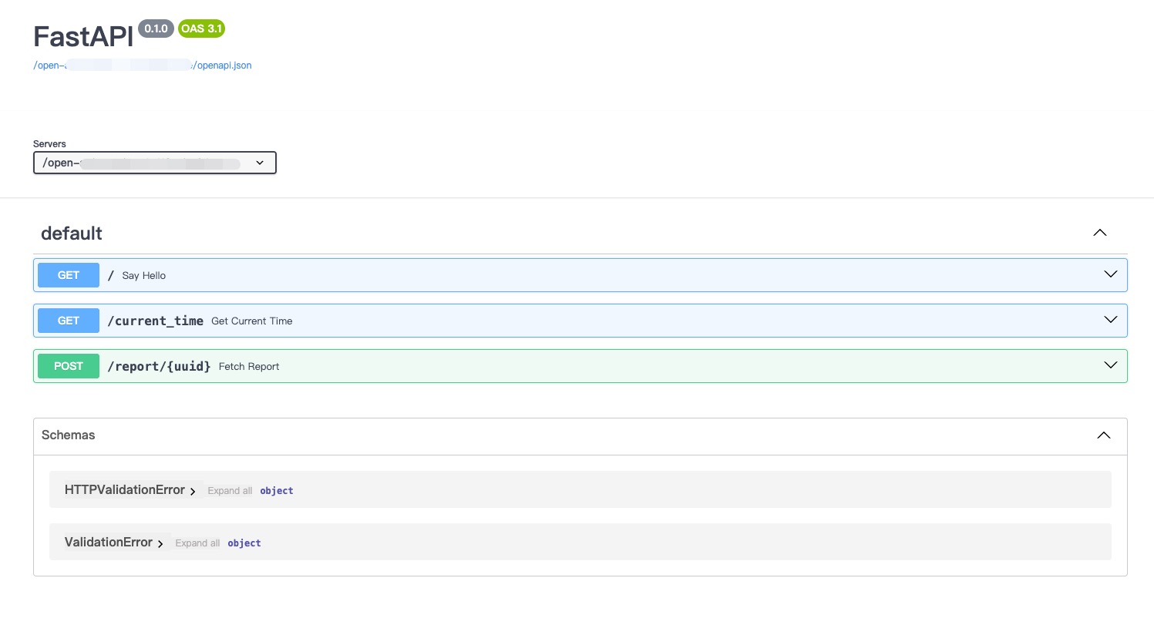The height and width of the screenshot is (625, 1154).
Task: Click the Get Current Time summary text
Action: click(x=252, y=321)
